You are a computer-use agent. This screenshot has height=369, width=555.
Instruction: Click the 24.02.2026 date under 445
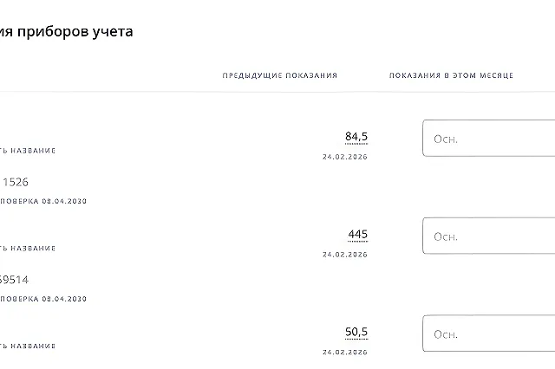[344, 255]
